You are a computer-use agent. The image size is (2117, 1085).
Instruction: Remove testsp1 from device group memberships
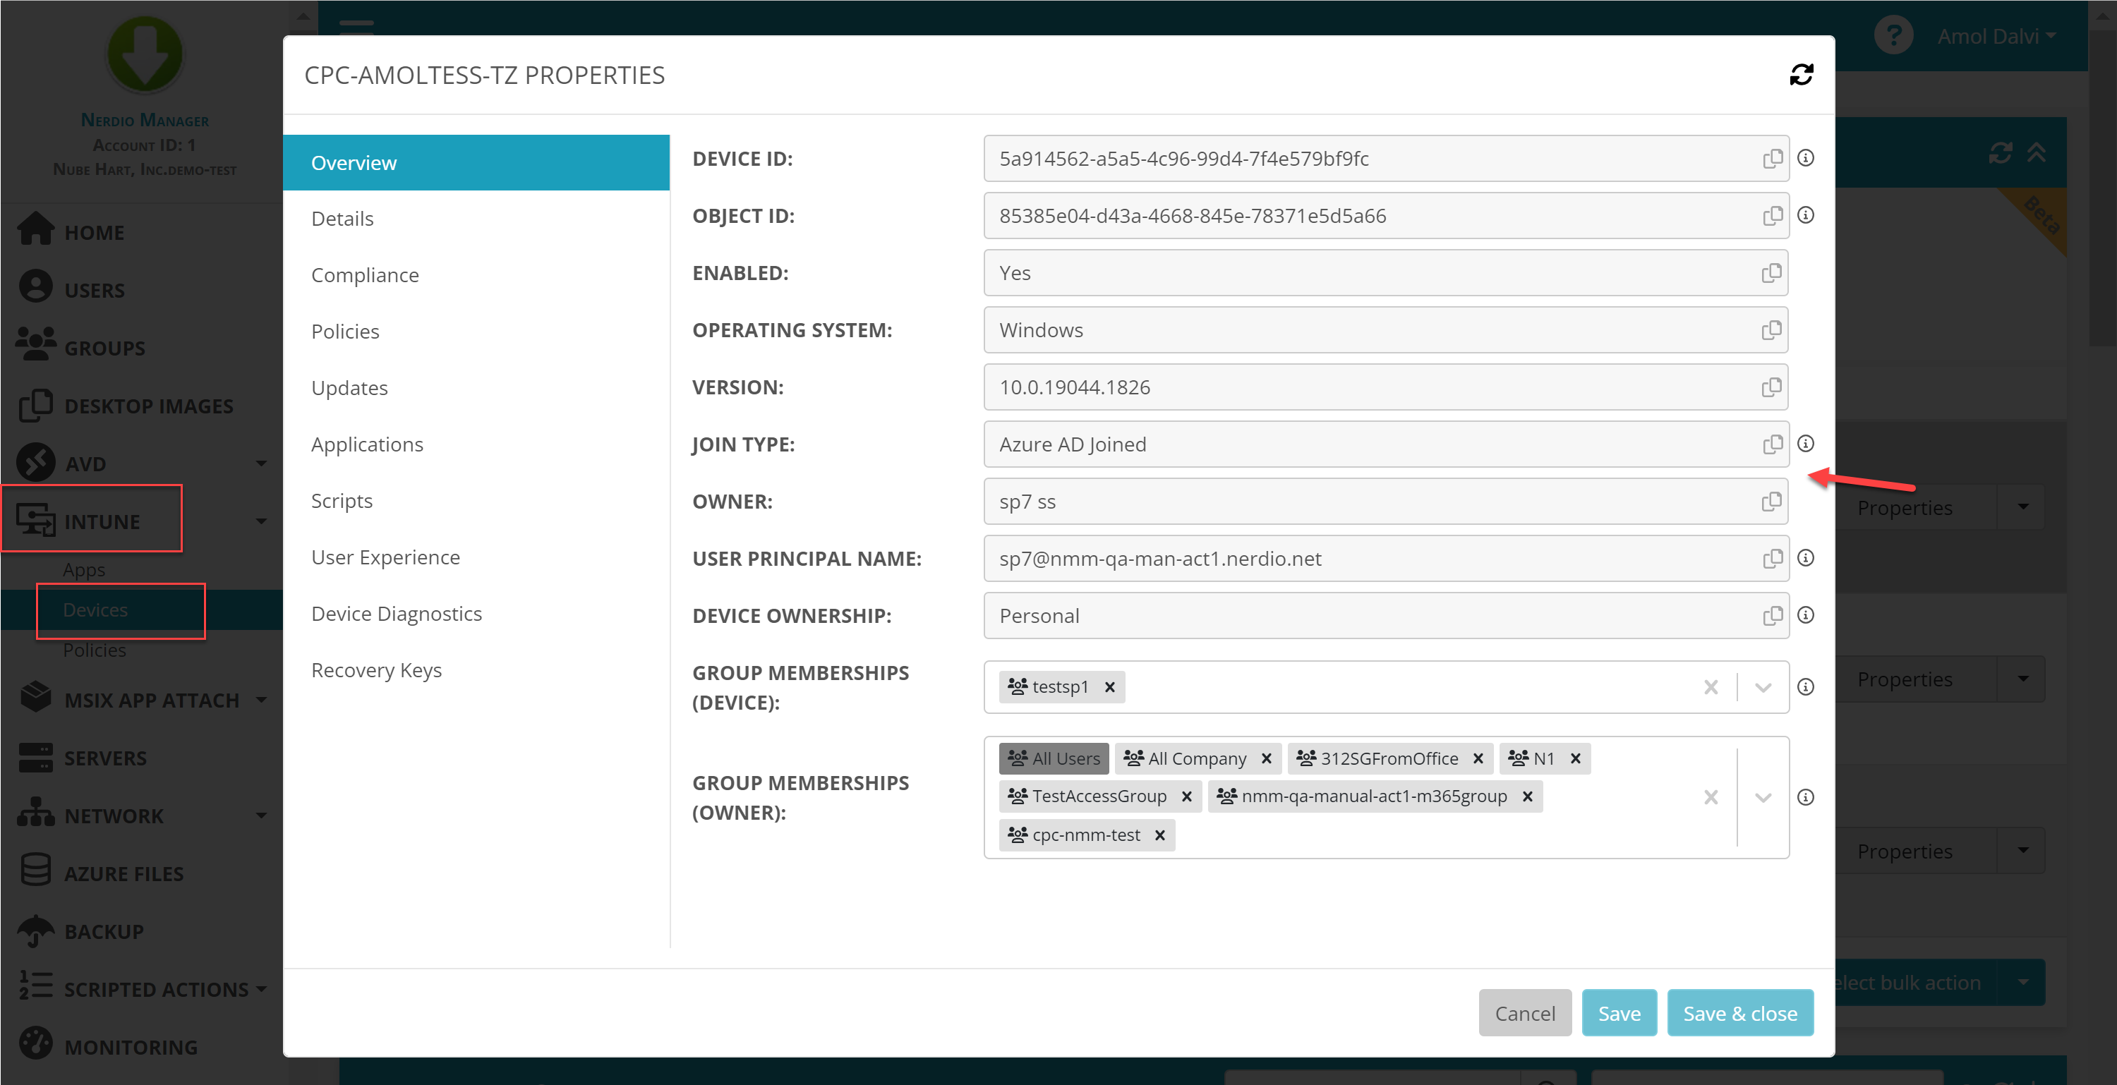tap(1109, 686)
